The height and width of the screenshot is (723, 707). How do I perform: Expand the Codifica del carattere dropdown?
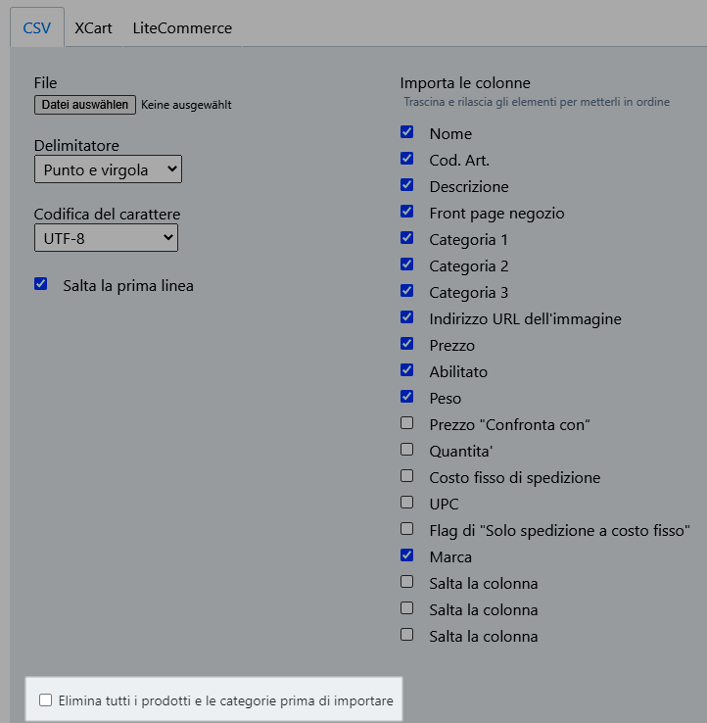[x=106, y=237]
